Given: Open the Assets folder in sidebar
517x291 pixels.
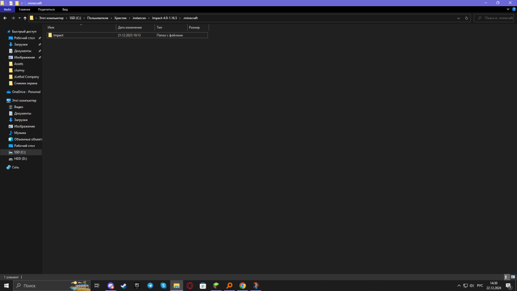Looking at the screenshot, I should (19, 64).
